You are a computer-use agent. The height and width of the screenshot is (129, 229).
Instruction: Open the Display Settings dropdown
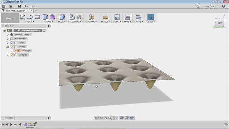[x=121, y=118]
